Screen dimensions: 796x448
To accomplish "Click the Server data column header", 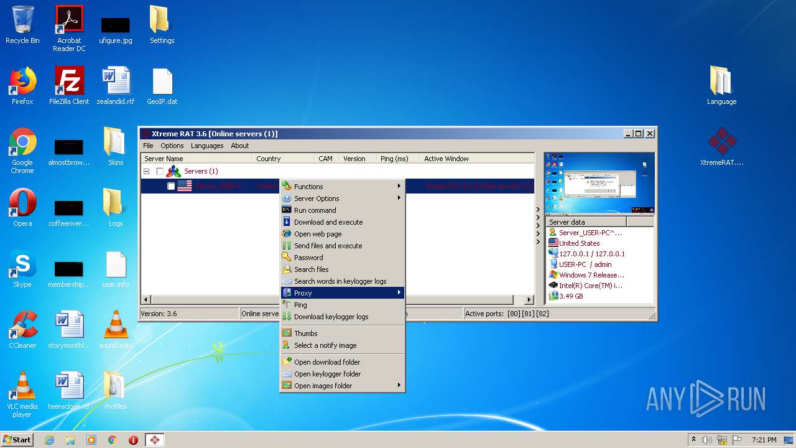I will [586, 222].
